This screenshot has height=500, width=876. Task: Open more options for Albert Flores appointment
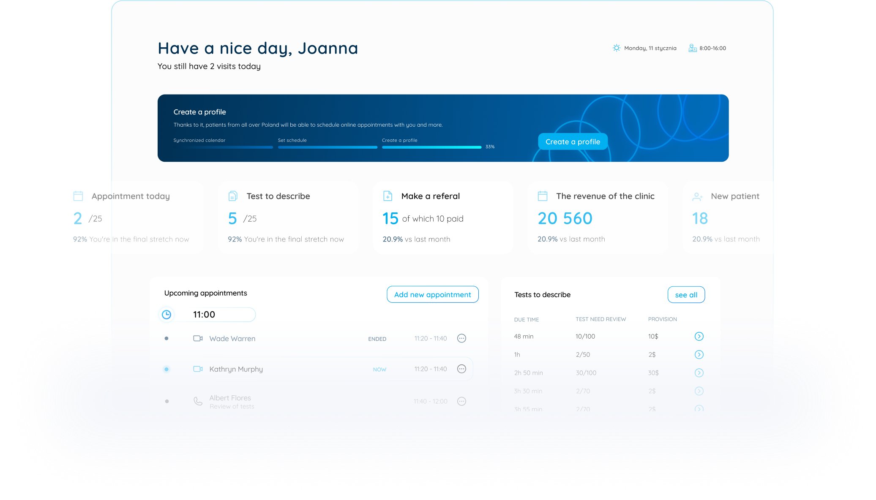[x=461, y=401]
